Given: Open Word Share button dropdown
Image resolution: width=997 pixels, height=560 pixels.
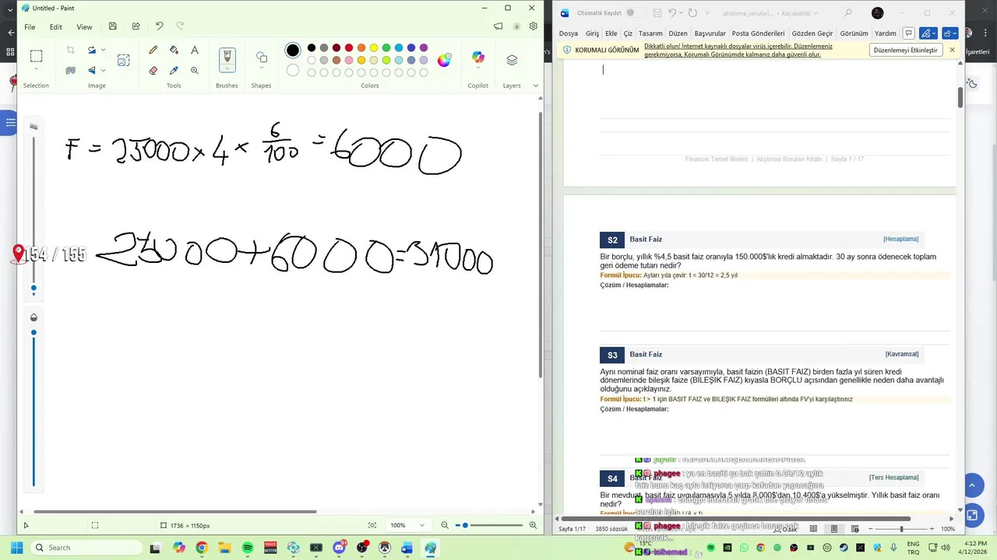Looking at the screenshot, I should pyautogui.click(x=949, y=33).
